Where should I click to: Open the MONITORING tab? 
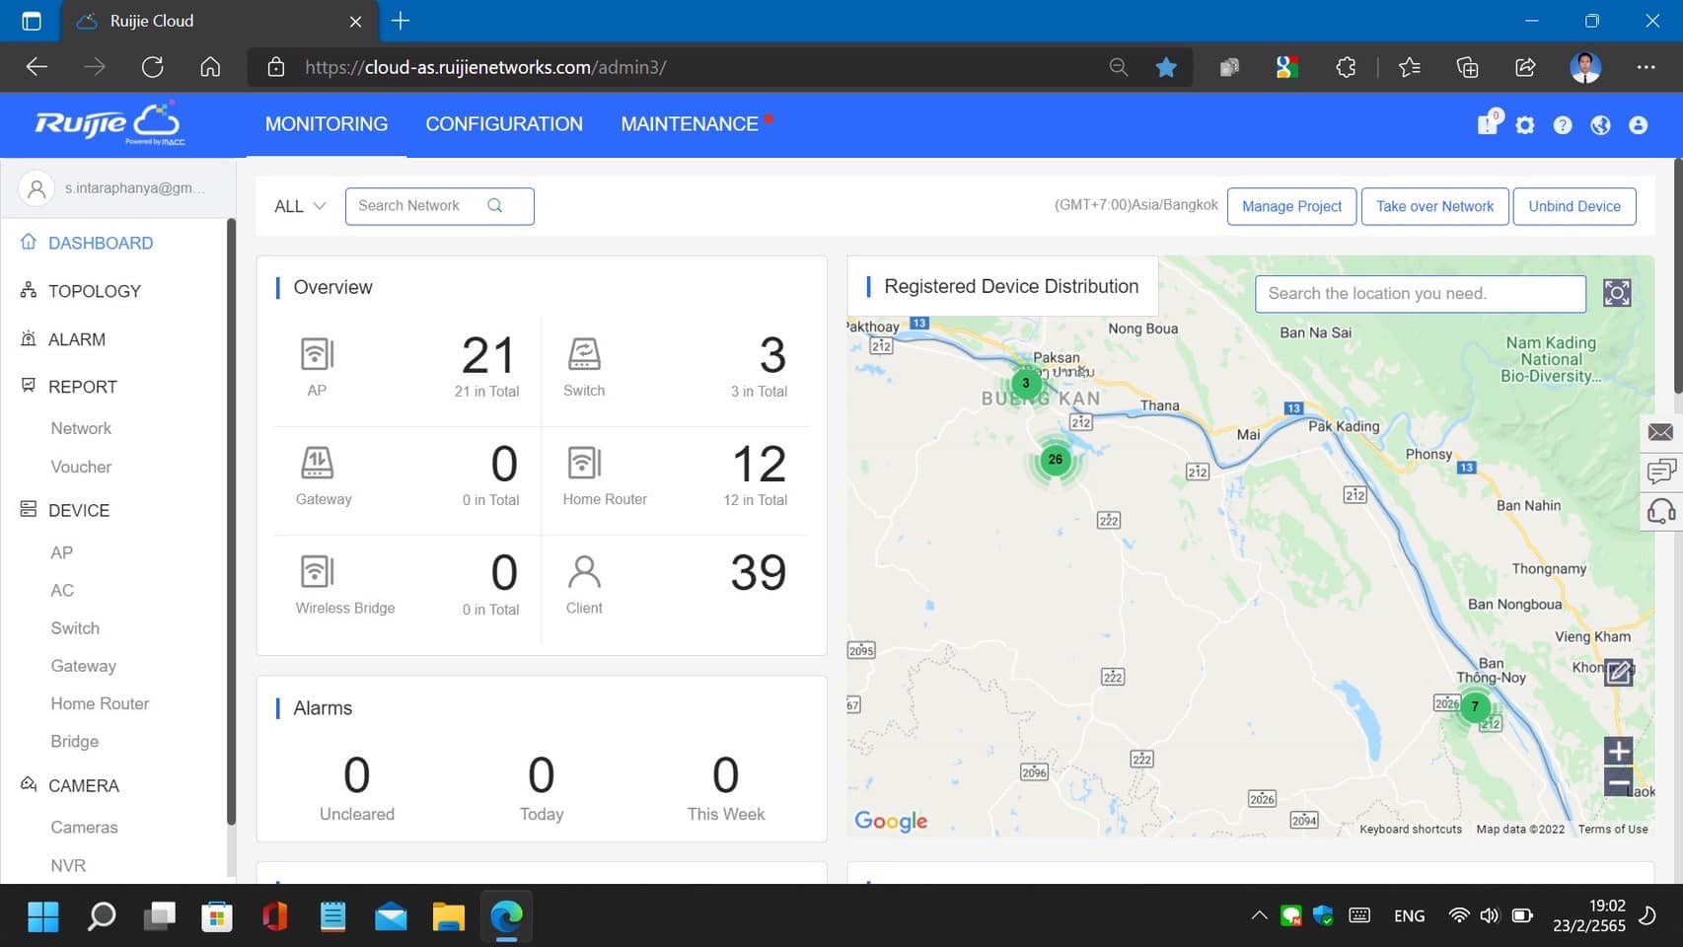(x=327, y=124)
